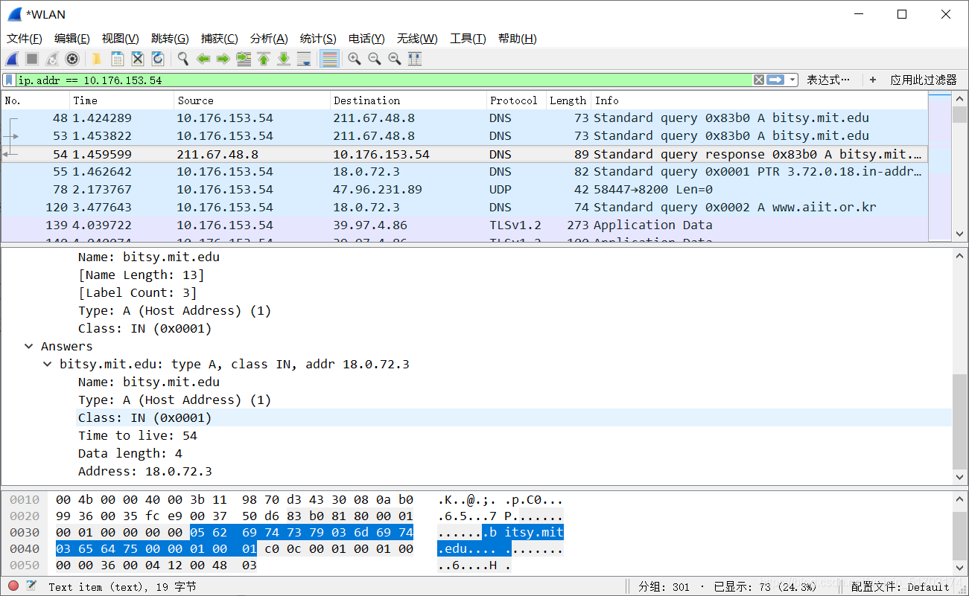Open recent display filters dropdown
Viewport: 969px width, 596px height.
793,80
